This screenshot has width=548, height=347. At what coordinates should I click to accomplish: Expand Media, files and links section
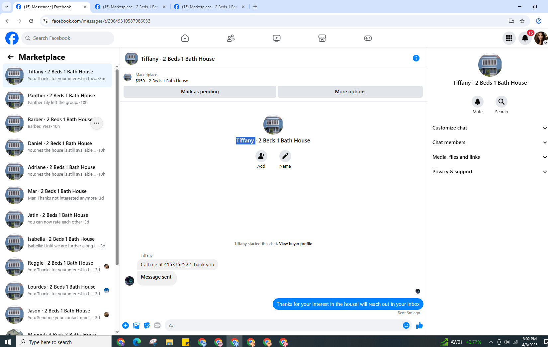point(489,157)
